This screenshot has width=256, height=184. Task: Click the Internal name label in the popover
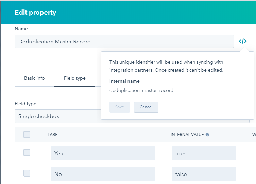point(124,81)
